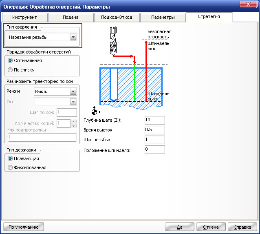This screenshot has height=234, width=260.
Task: Confirm with the Да button
Action: click(x=180, y=227)
